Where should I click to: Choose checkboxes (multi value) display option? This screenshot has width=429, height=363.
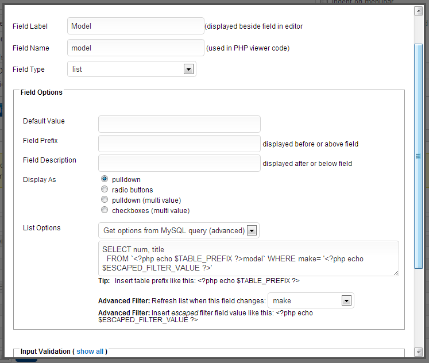pyautogui.click(x=105, y=210)
